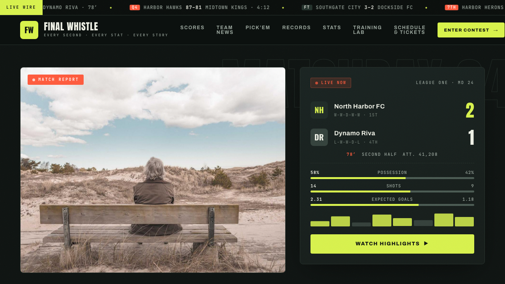505x284 pixels.
Task: Click the ATT. 41,208 attendance text
Action: [x=420, y=155]
